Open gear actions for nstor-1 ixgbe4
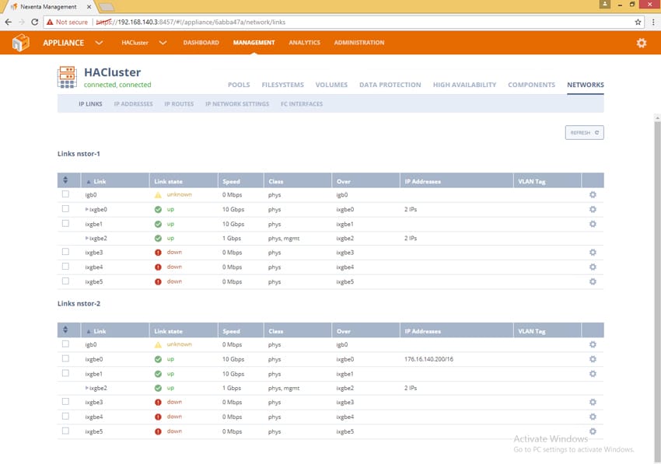Screen dimensions: 661x464 593,267
